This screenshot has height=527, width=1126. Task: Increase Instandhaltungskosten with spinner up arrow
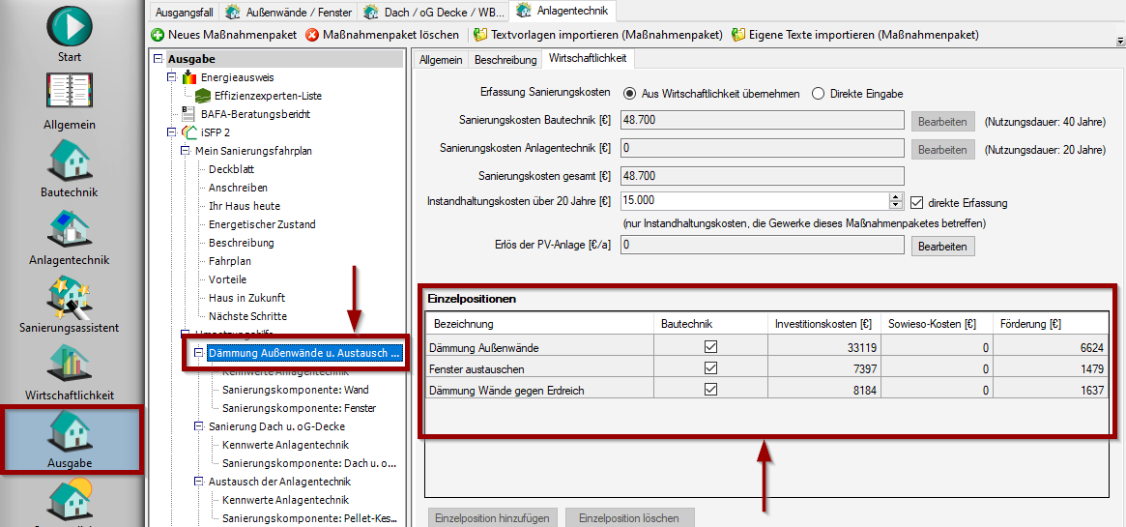[x=895, y=197]
